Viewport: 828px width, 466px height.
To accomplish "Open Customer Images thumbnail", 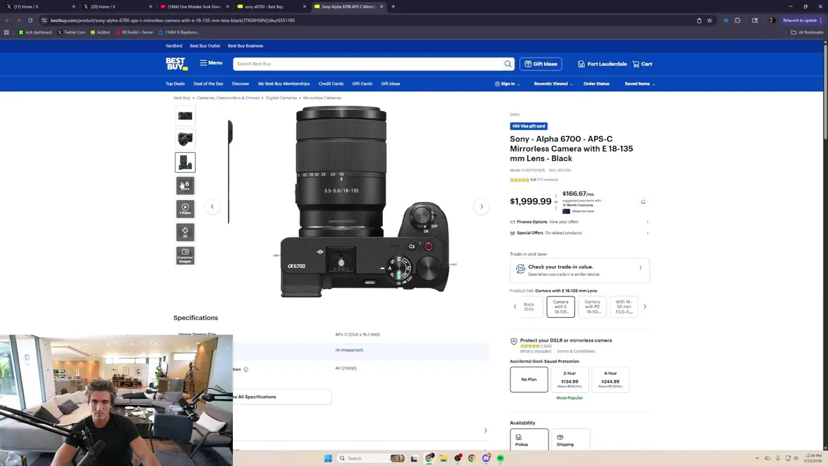I will click(185, 256).
